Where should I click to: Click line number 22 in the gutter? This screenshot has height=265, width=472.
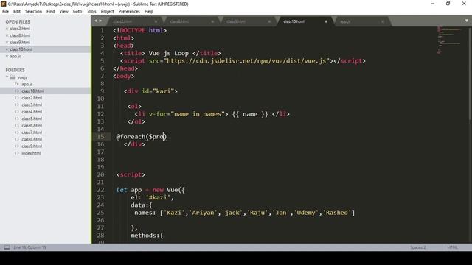click(100, 190)
